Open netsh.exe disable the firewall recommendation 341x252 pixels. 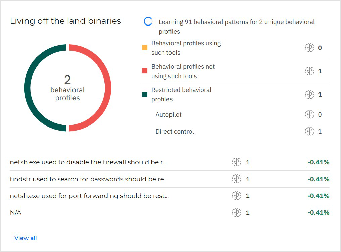(88, 162)
